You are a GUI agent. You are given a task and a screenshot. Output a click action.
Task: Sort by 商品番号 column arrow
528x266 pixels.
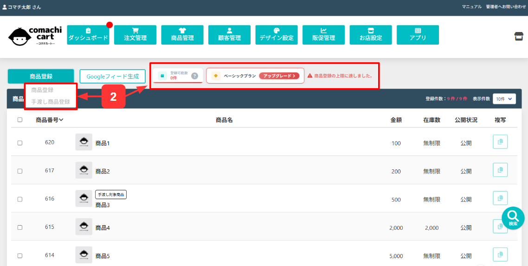61,120
